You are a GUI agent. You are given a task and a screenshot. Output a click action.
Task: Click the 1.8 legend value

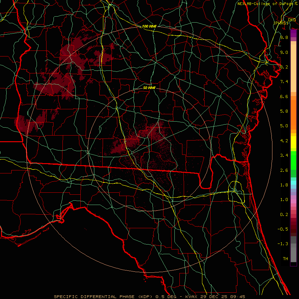pos(284,185)
